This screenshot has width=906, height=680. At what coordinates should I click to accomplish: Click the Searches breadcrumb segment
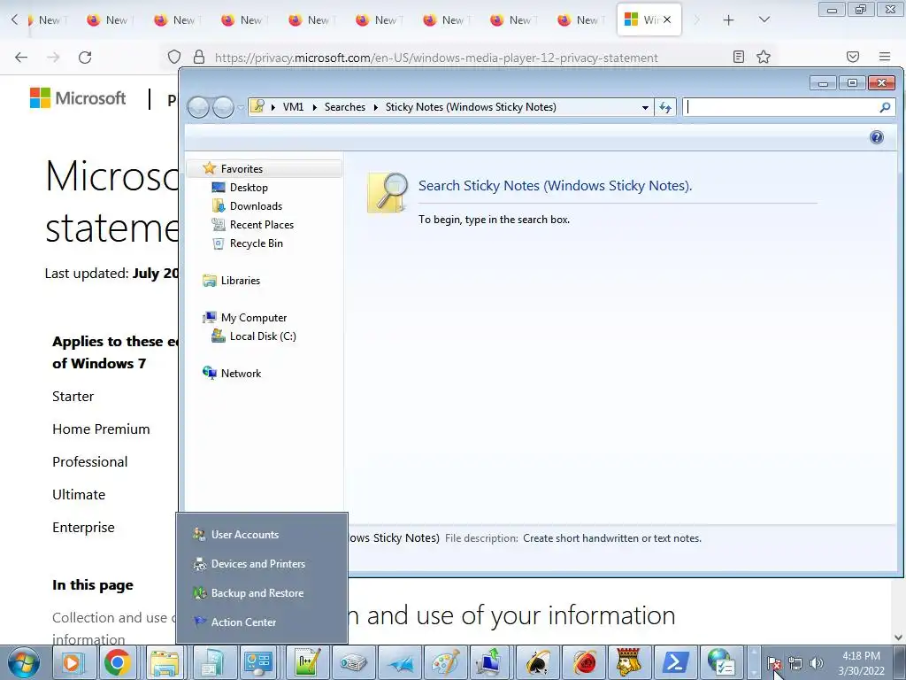pyautogui.click(x=344, y=107)
